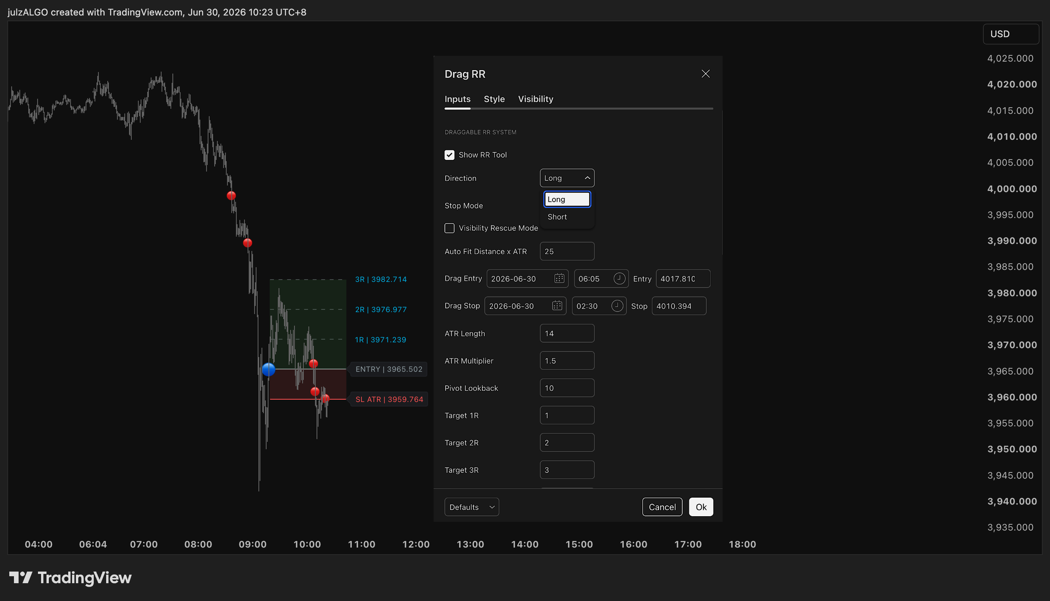Switch to the Visibility tab
The width and height of the screenshot is (1050, 601).
tap(535, 99)
